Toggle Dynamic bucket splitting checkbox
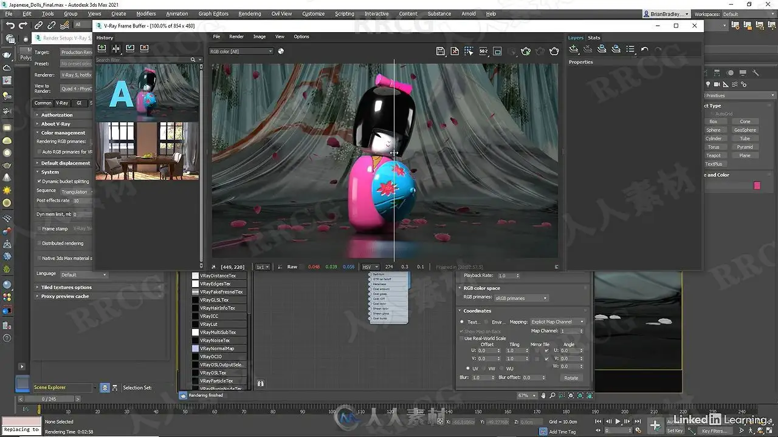The width and height of the screenshot is (778, 437). [x=40, y=181]
